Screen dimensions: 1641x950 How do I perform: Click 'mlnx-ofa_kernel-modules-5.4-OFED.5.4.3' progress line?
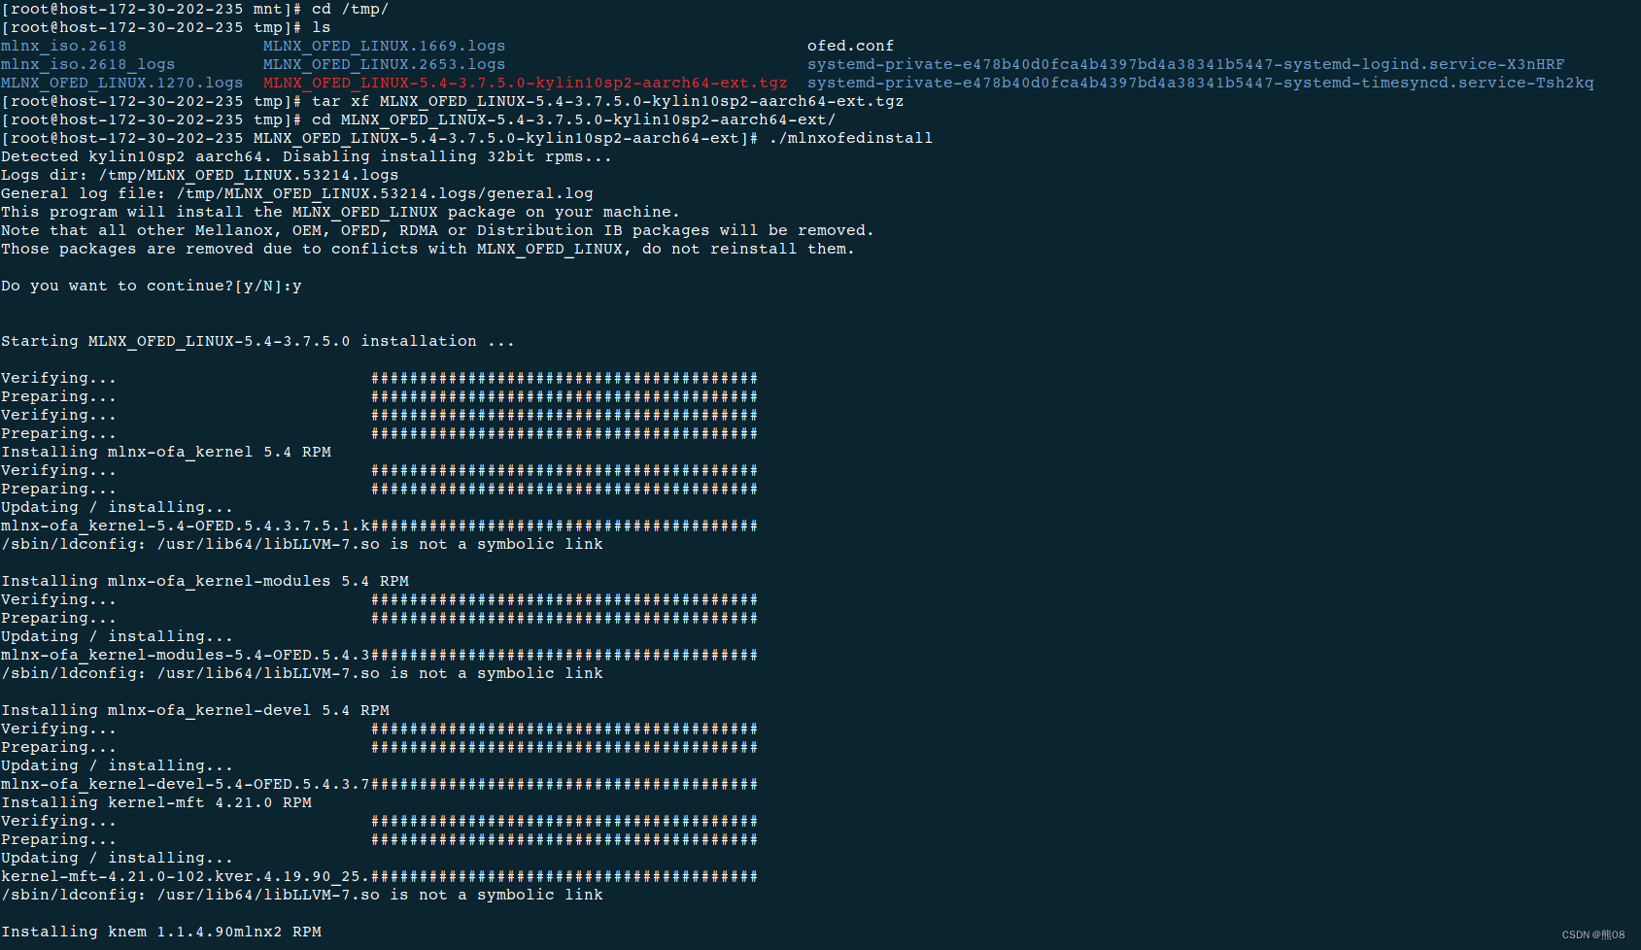[380, 655]
